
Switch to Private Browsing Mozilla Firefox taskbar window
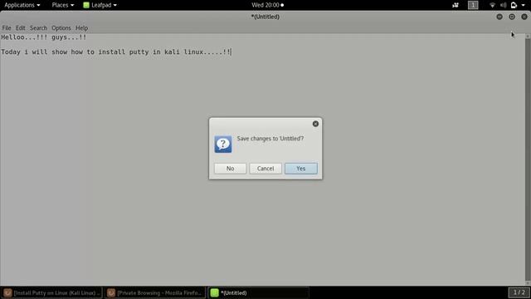[x=155, y=292]
